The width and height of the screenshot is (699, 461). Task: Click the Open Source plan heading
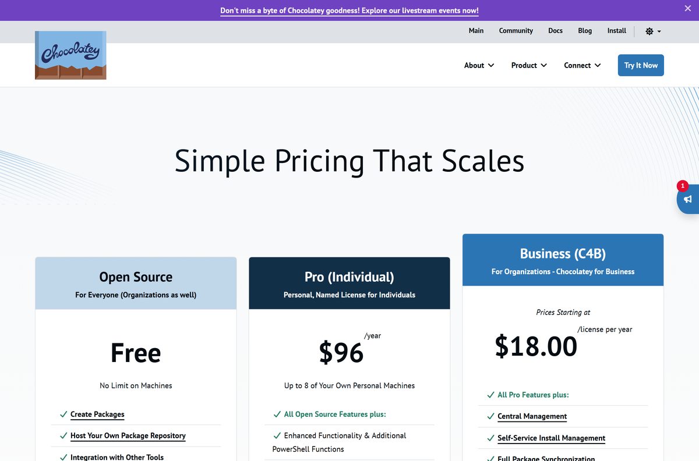(136, 277)
